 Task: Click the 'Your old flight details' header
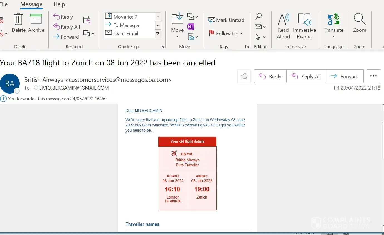coord(187,141)
